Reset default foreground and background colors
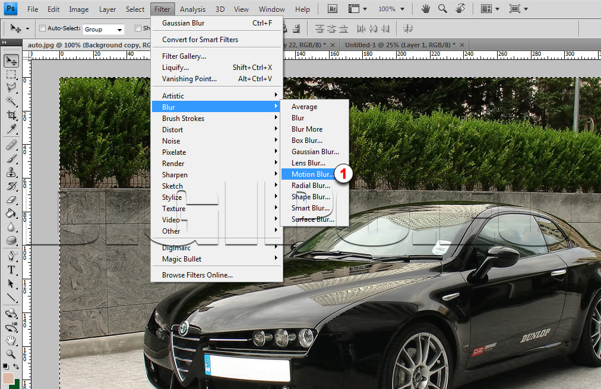This screenshot has width=601, height=389. tap(6, 366)
